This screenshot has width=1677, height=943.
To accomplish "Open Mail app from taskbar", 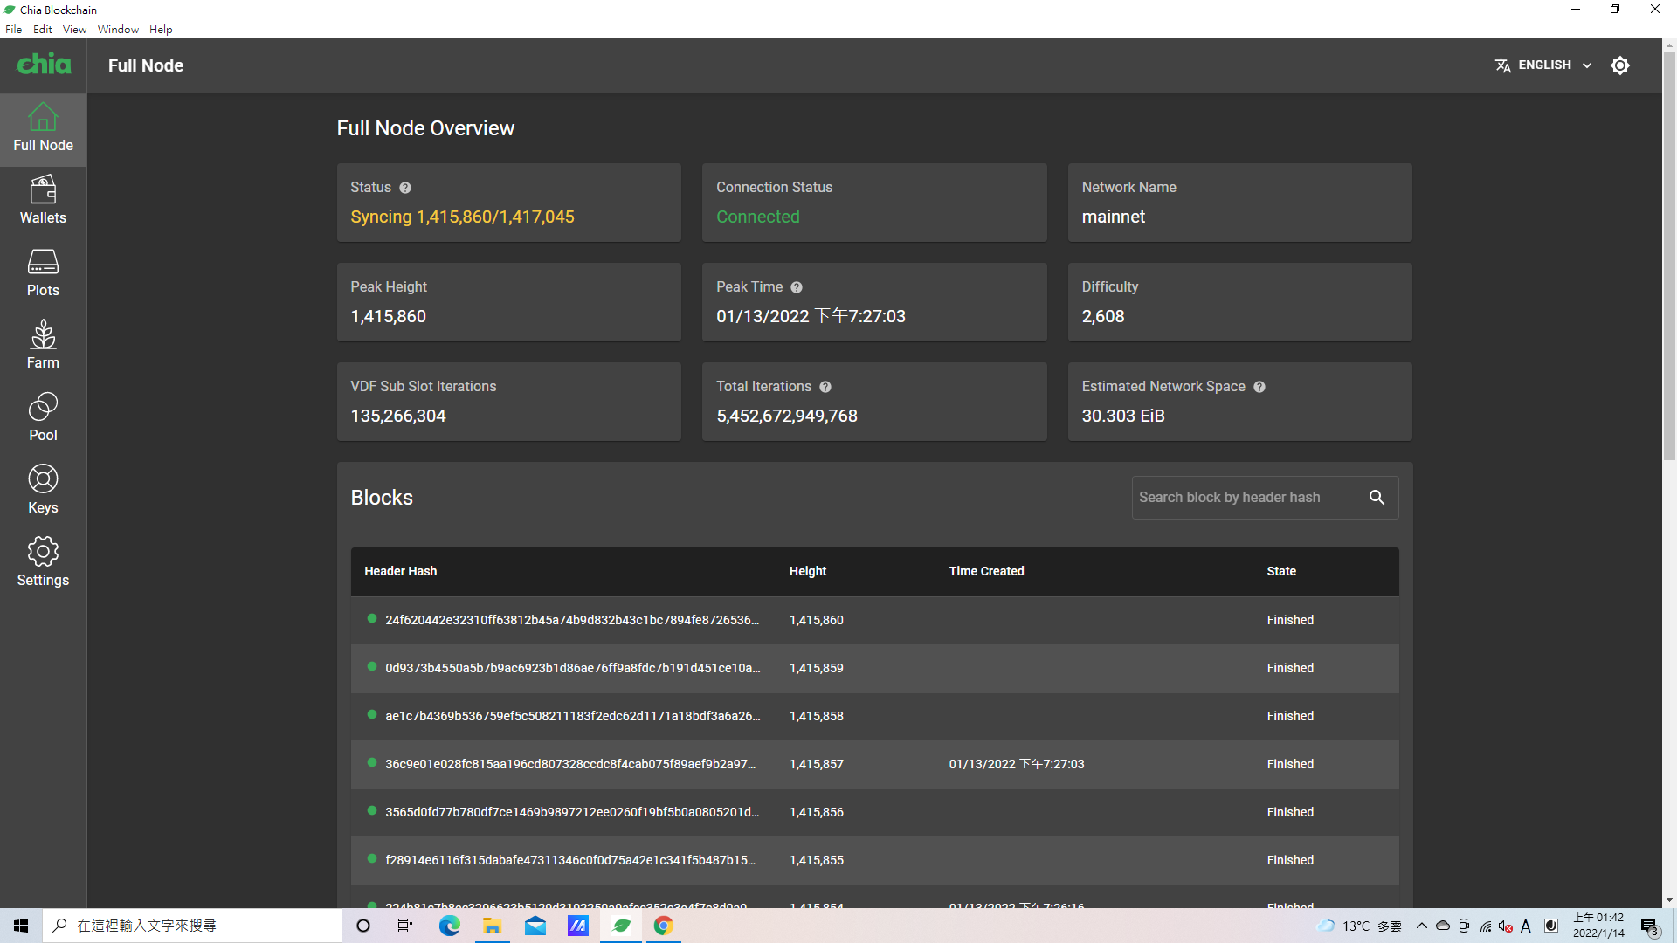I will coord(535,926).
